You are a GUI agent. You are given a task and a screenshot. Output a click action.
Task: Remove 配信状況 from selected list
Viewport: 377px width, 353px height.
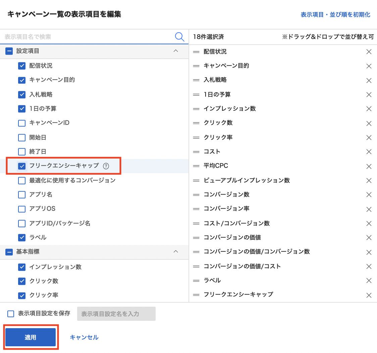[369, 52]
